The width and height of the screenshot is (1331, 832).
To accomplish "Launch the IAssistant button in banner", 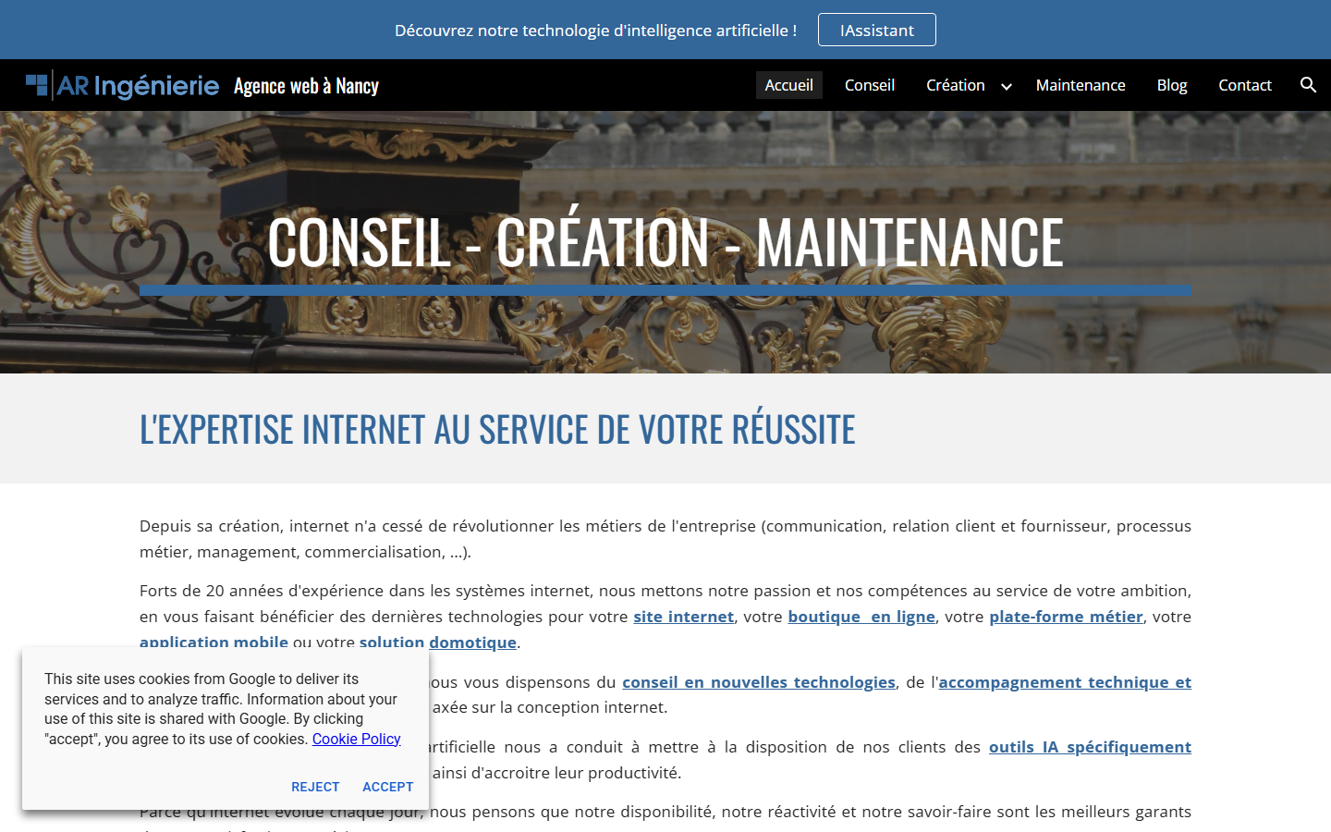I will (877, 30).
